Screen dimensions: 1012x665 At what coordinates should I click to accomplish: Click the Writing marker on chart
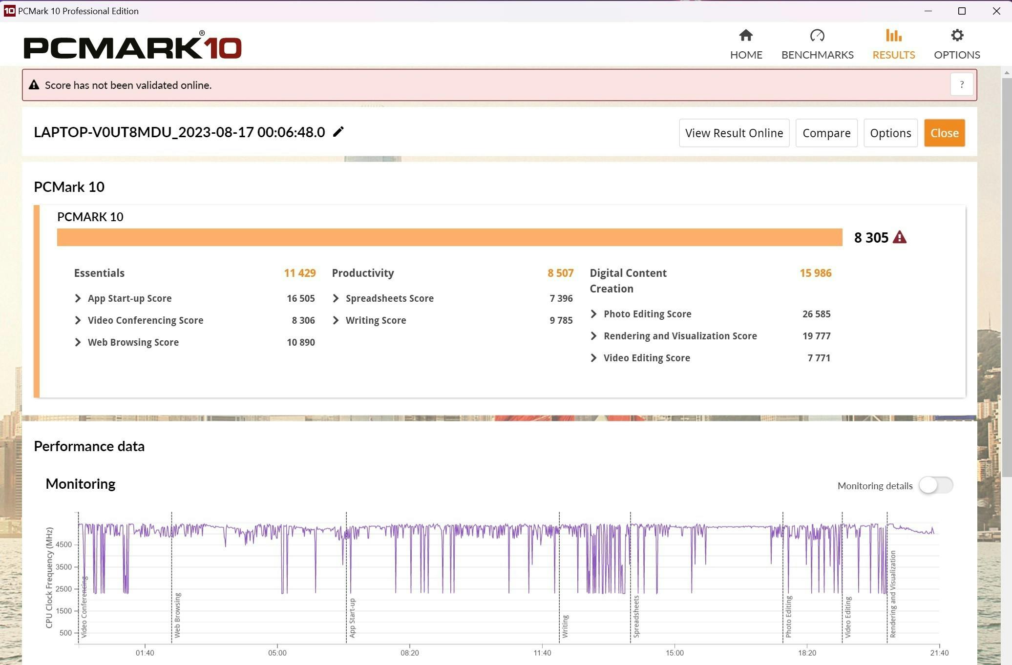[x=565, y=626]
